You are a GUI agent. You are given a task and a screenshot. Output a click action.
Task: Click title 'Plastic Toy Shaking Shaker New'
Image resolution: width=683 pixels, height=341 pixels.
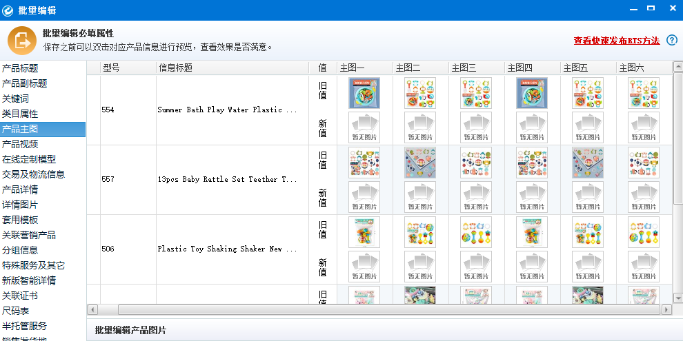coord(227,249)
